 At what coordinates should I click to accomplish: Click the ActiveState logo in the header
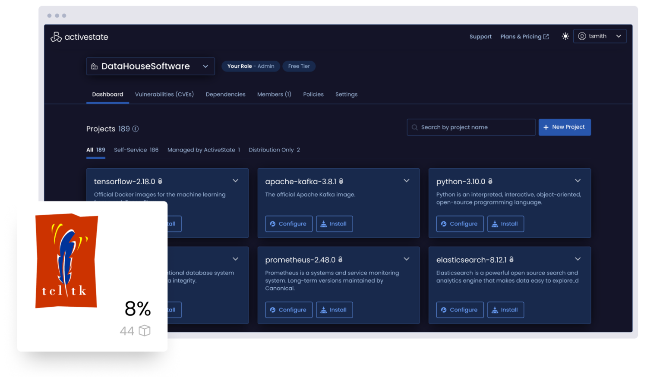[79, 37]
